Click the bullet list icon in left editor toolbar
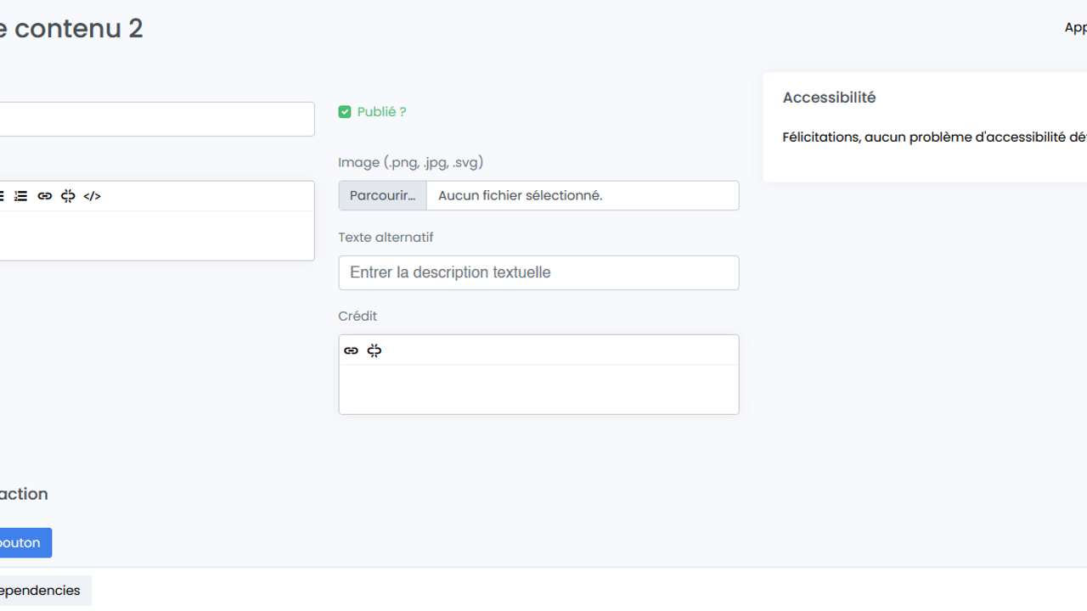This screenshot has width=1087, height=611. (x=2, y=196)
